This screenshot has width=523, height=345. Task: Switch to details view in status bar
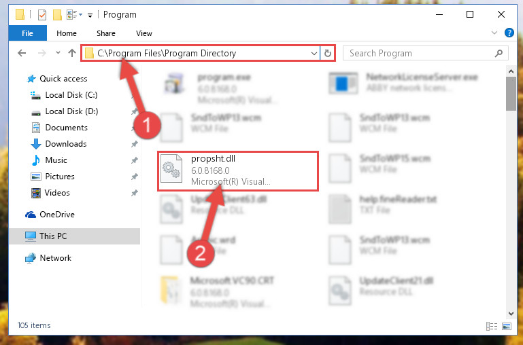[492, 326]
